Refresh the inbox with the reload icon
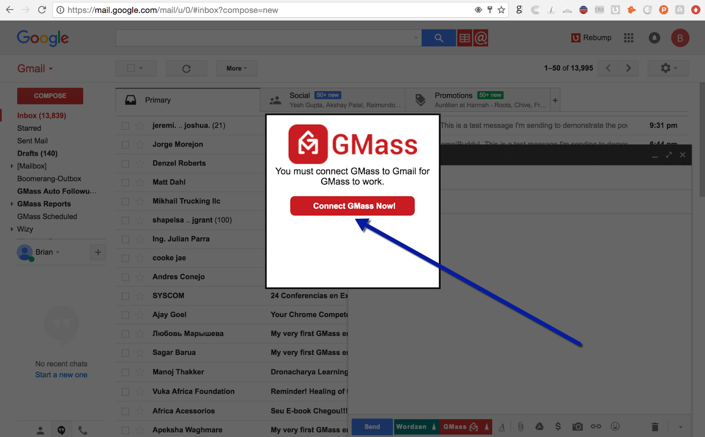The height and width of the screenshot is (437, 705). coord(186,69)
